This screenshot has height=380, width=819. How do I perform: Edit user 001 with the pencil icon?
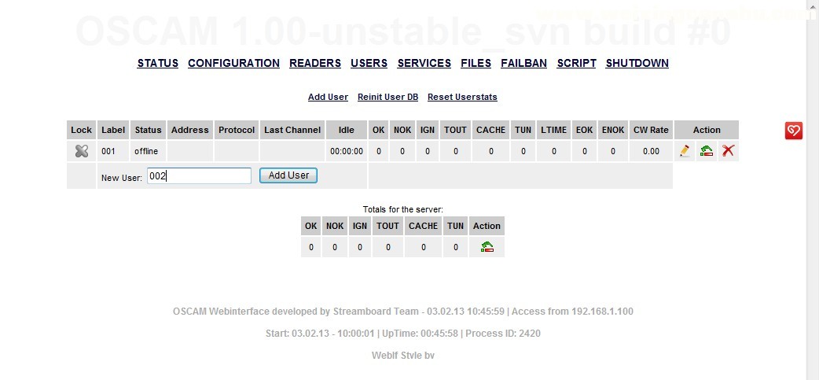tap(685, 151)
